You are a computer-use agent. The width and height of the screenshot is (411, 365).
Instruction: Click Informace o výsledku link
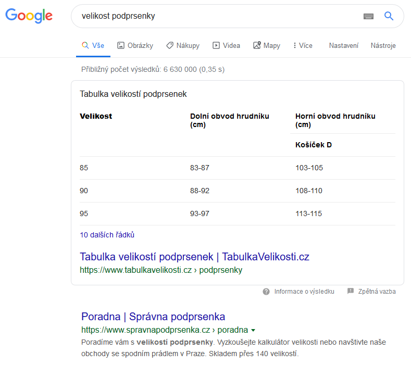pos(304,292)
